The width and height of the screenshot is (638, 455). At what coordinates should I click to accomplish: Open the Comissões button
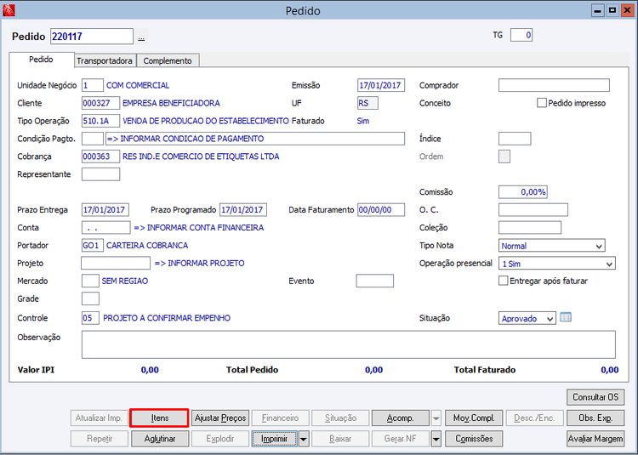474,439
